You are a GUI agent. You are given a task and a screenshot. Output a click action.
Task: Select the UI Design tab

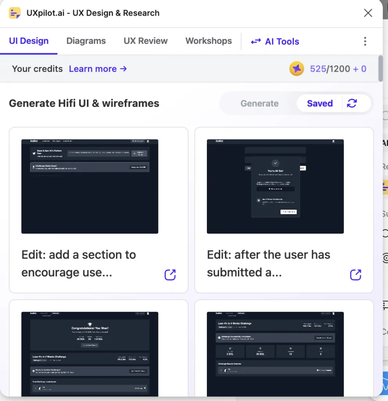(x=29, y=41)
